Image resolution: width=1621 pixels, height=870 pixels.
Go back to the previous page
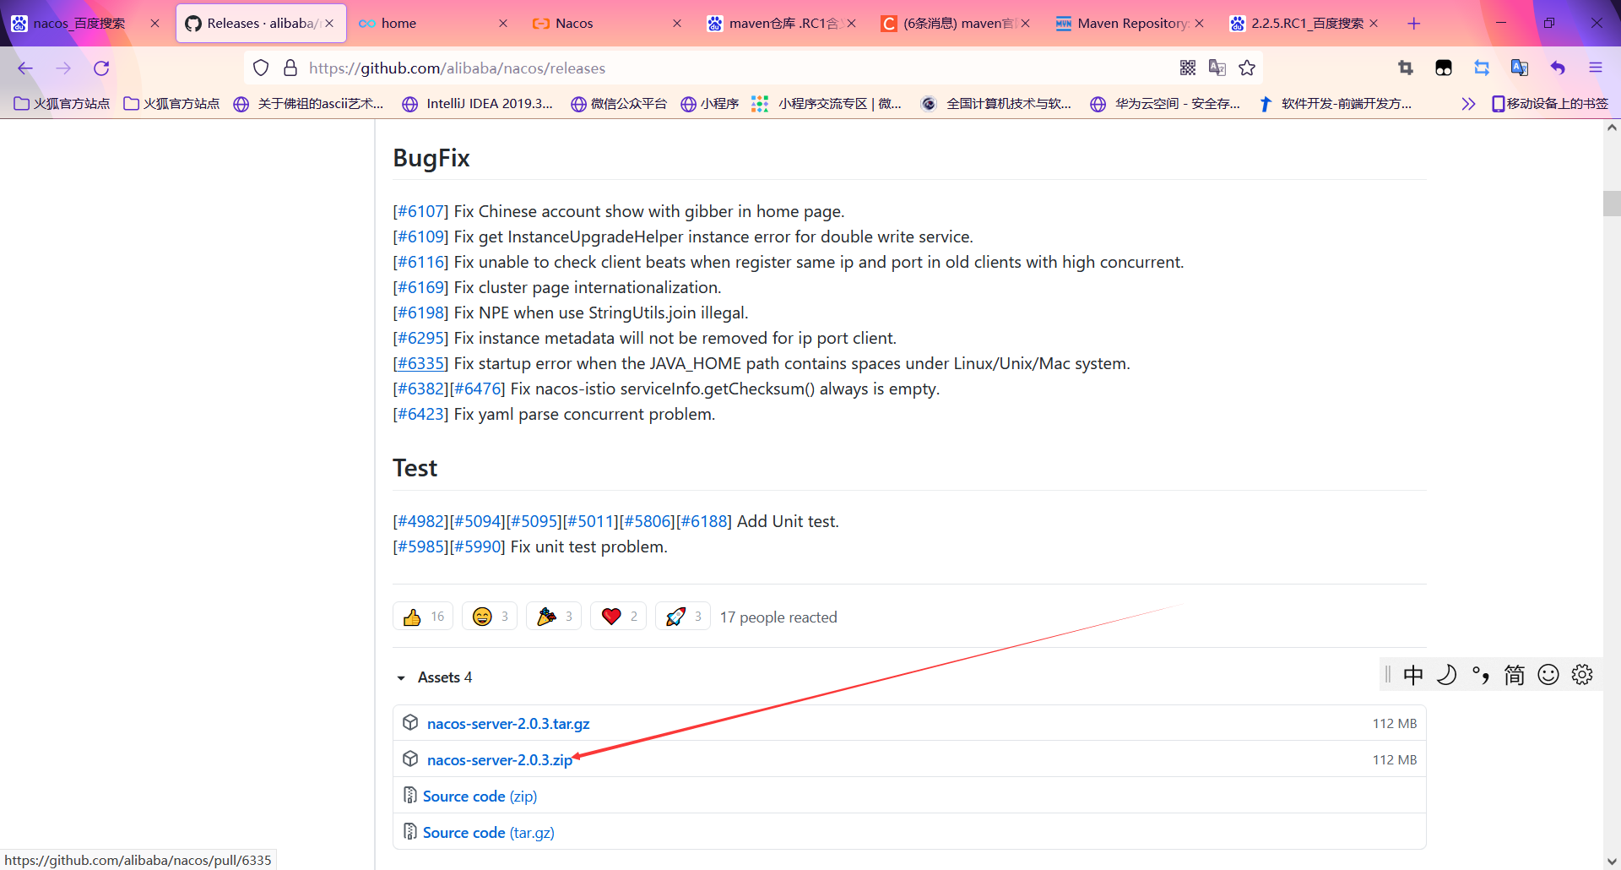(25, 68)
